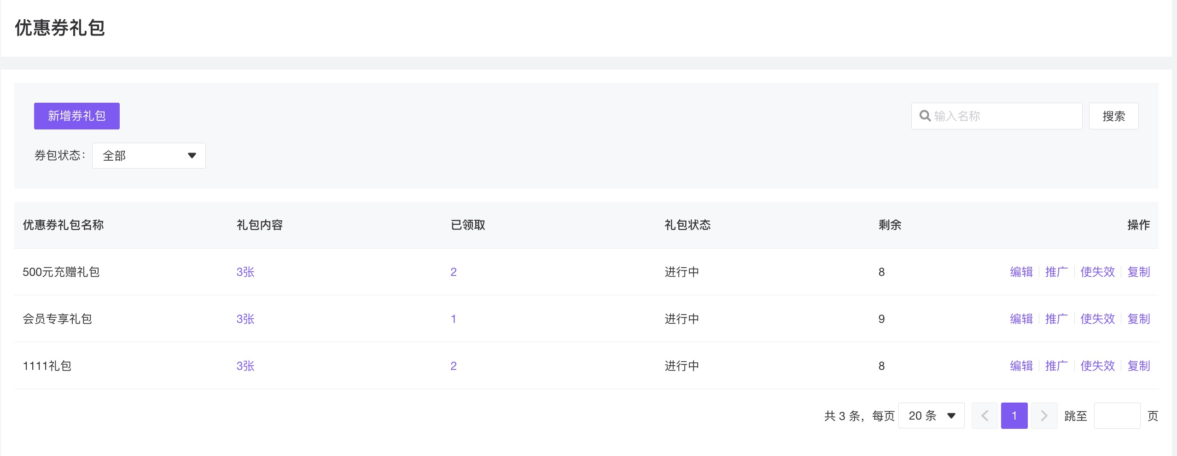Click the 礼包内容 column header
This screenshot has height=456, width=1177.
coord(260,225)
